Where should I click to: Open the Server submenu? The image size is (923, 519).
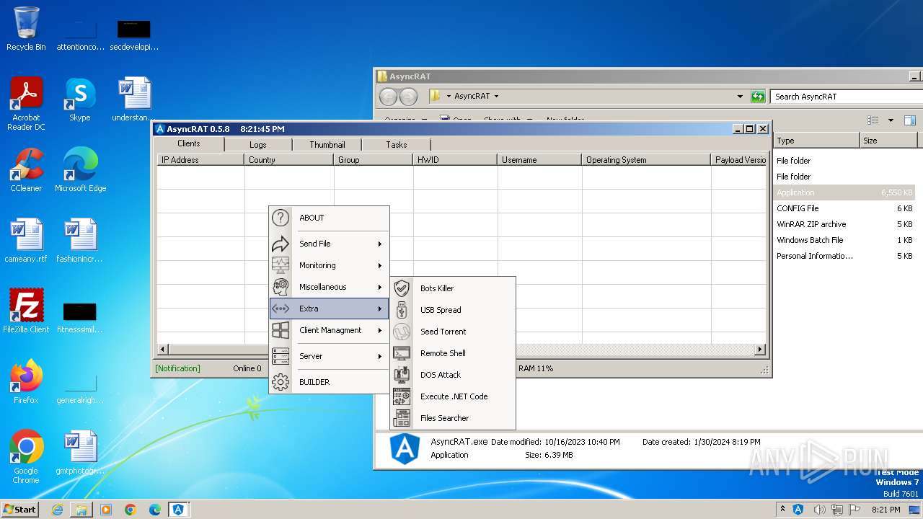point(329,356)
